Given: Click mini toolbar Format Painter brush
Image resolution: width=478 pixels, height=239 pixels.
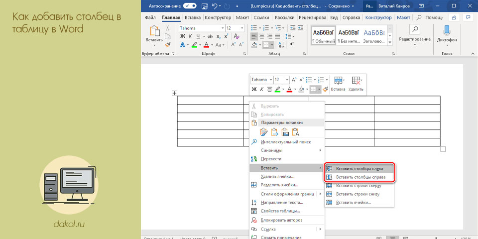Looking at the screenshot, I should point(325,89).
